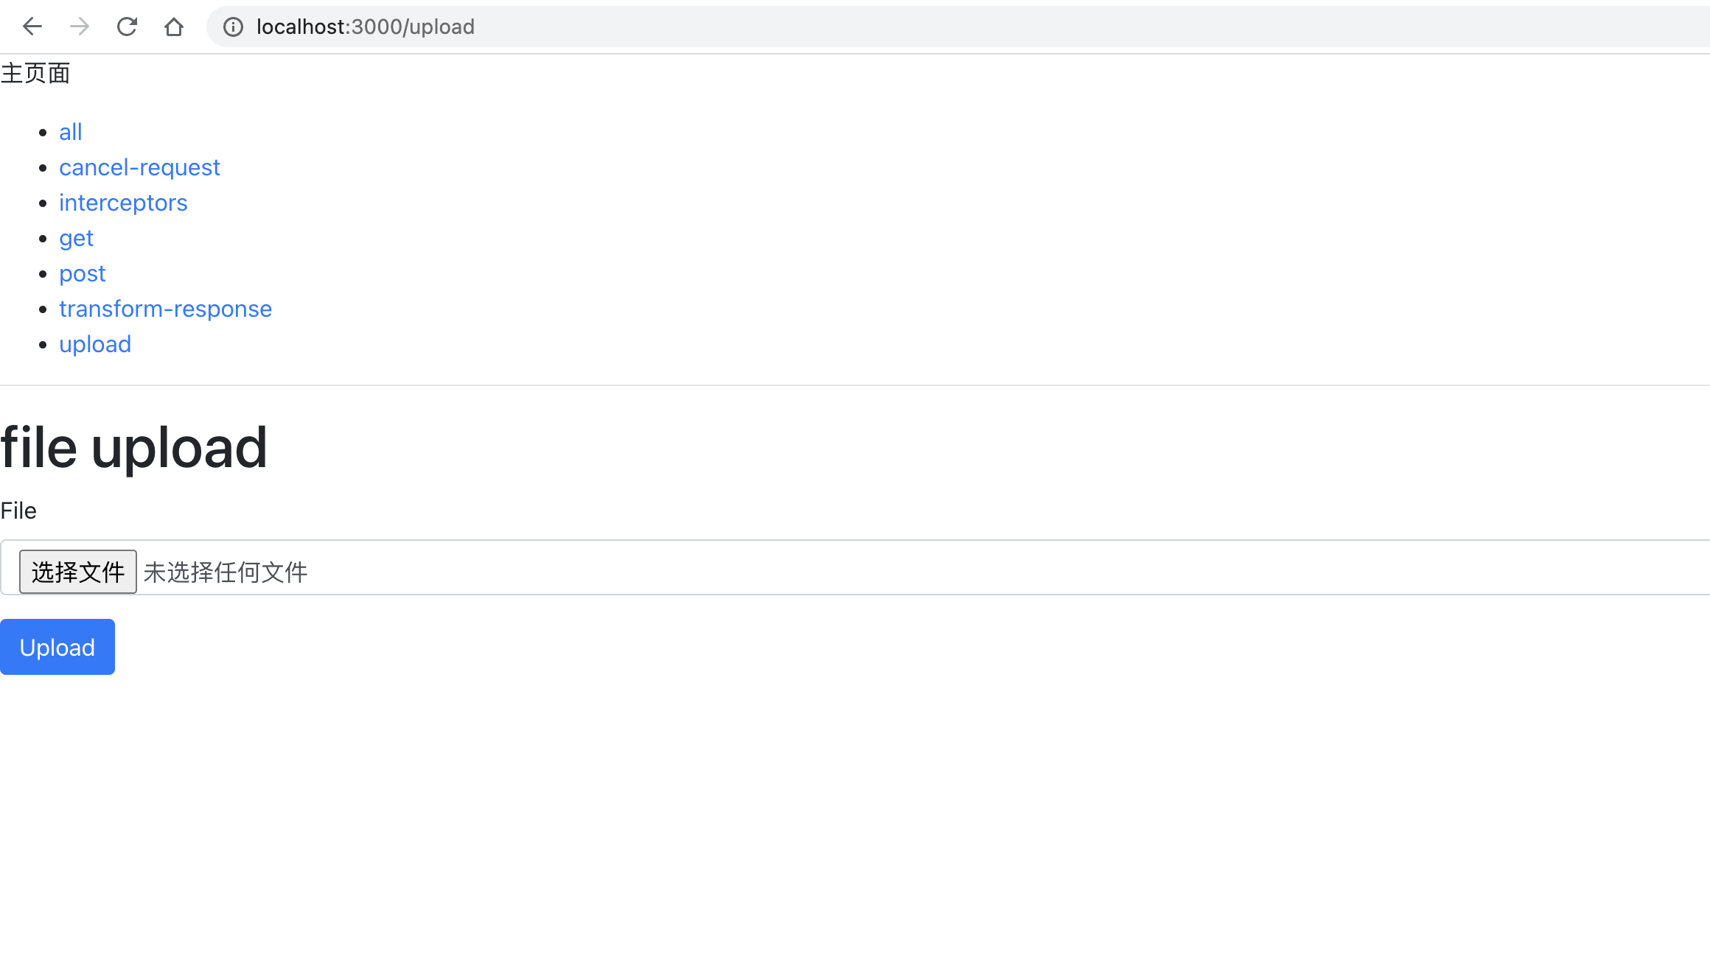Open the "all" link
This screenshot has height=974, width=1710.
70,132
